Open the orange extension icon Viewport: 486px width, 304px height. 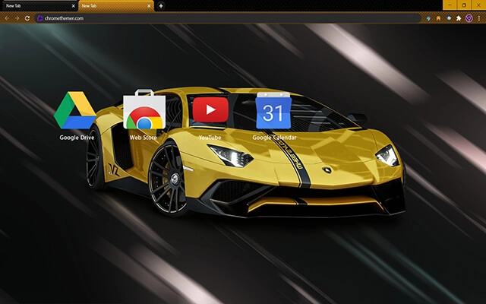[438, 18]
